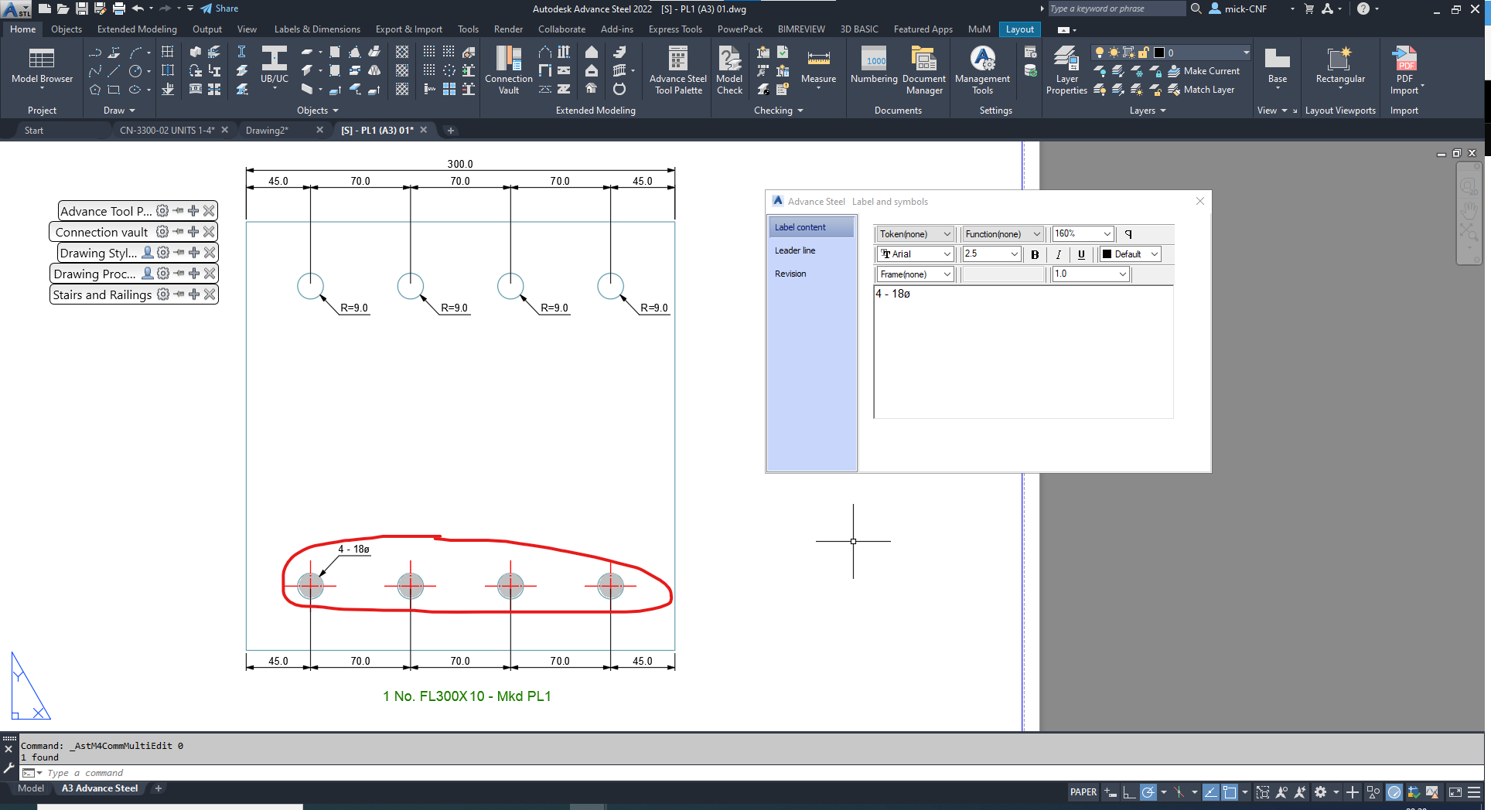Toggle hardware acceleration circle icon in status bar
The width and height of the screenshot is (1491, 810).
(1394, 792)
